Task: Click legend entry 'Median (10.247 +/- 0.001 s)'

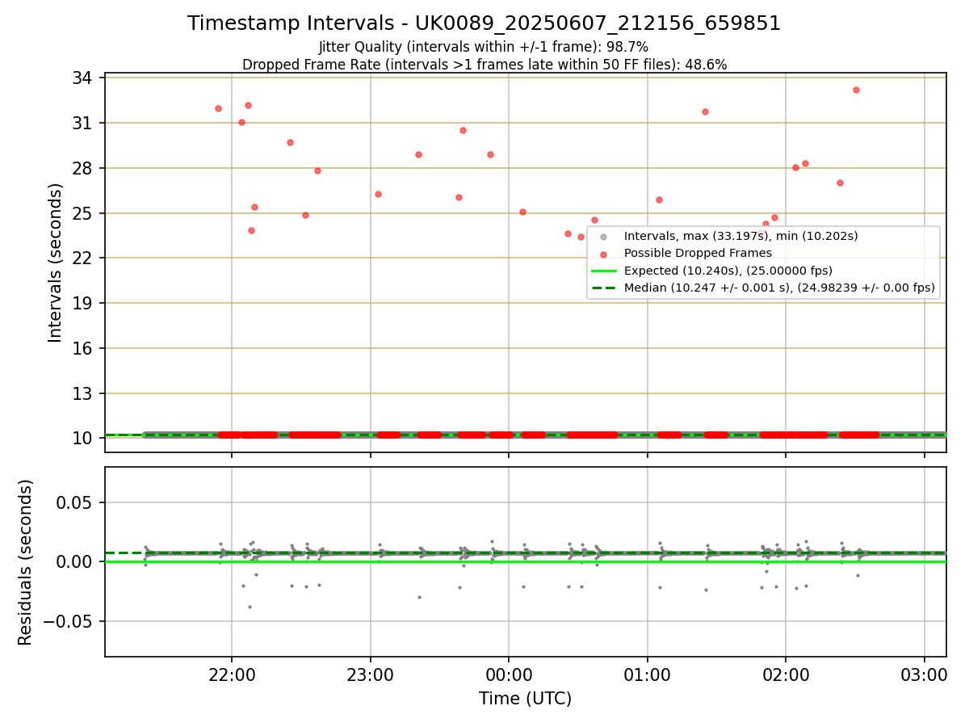Action: (779, 288)
